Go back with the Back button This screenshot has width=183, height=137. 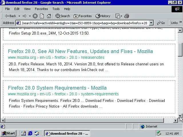(x=10, y=16)
